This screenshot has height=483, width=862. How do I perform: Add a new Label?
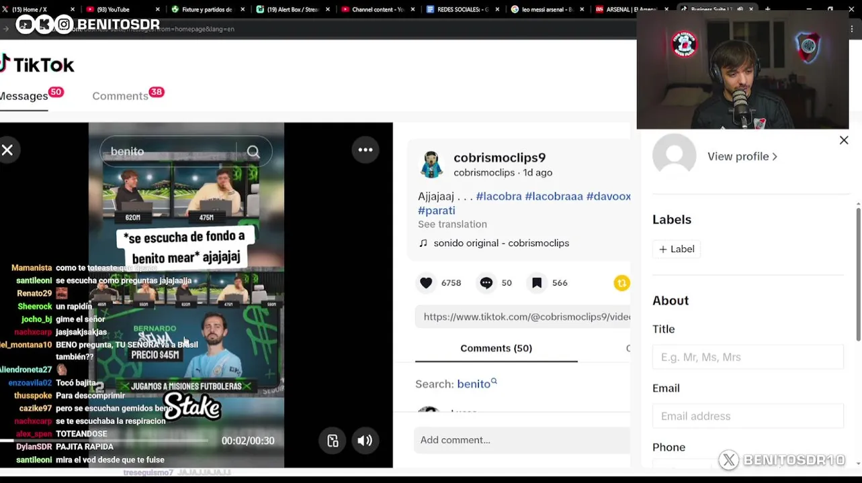click(677, 249)
